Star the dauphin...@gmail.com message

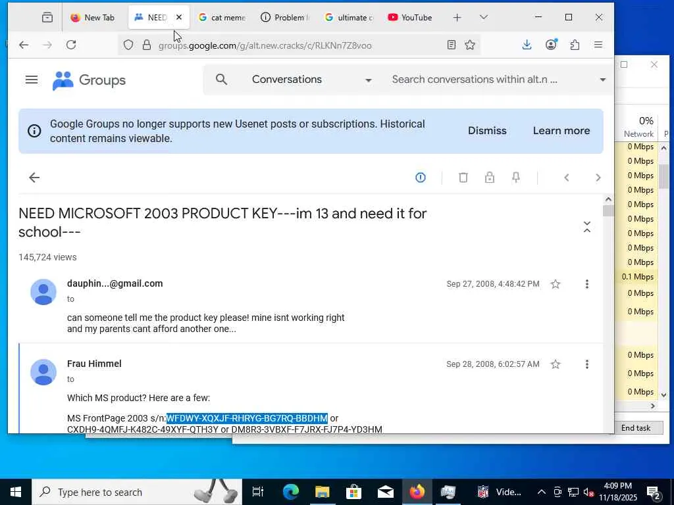tap(556, 284)
